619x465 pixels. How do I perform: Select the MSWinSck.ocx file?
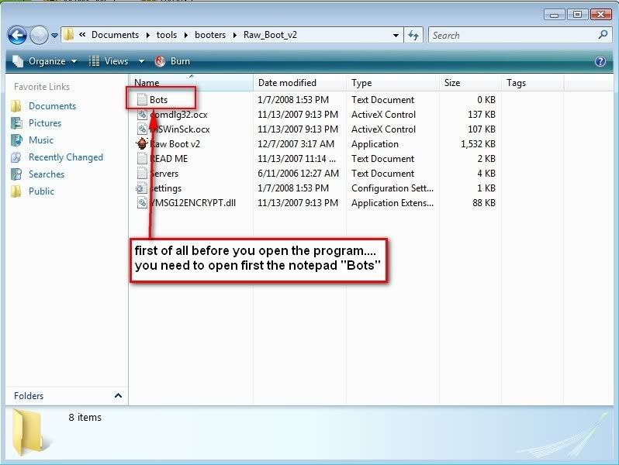(180, 129)
